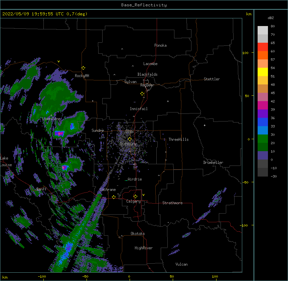
Task: Click the white plus marker north of Drumheller
Action: (x=204, y=125)
